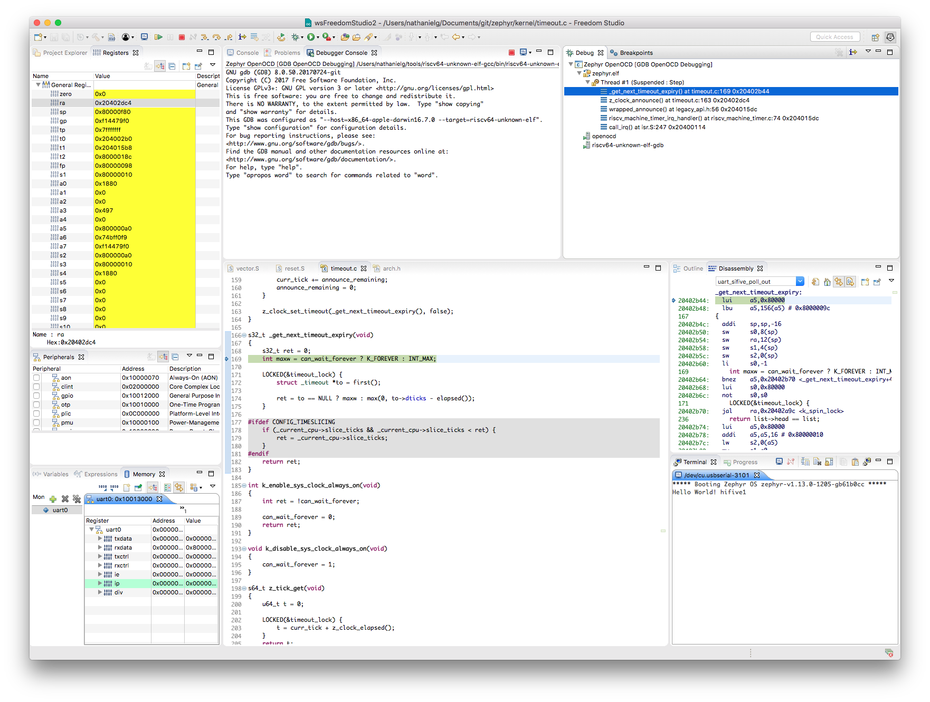Select the ra register row
This screenshot has width=930, height=702.
tap(63, 102)
